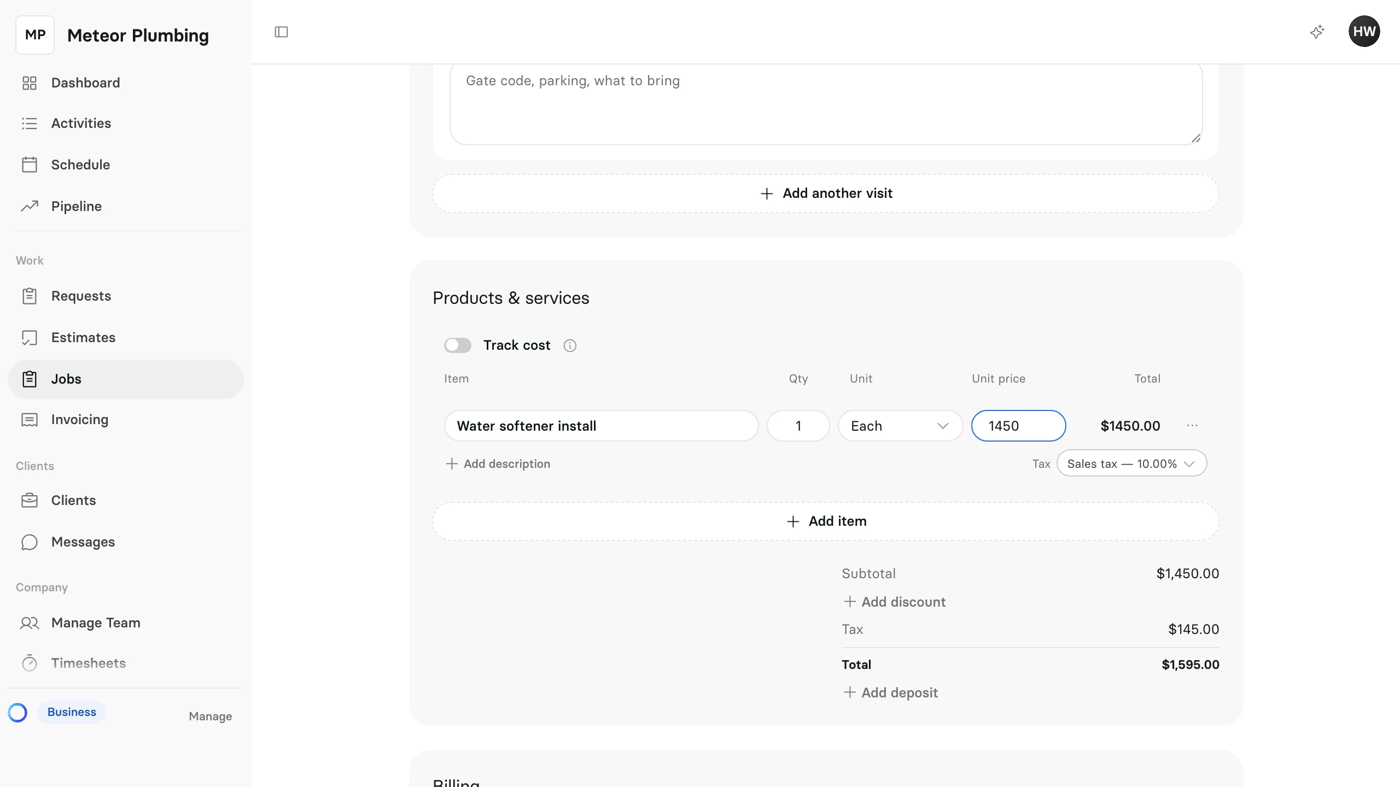This screenshot has height=787, width=1400.
Task: Open the HW user avatar menu
Action: click(1364, 32)
